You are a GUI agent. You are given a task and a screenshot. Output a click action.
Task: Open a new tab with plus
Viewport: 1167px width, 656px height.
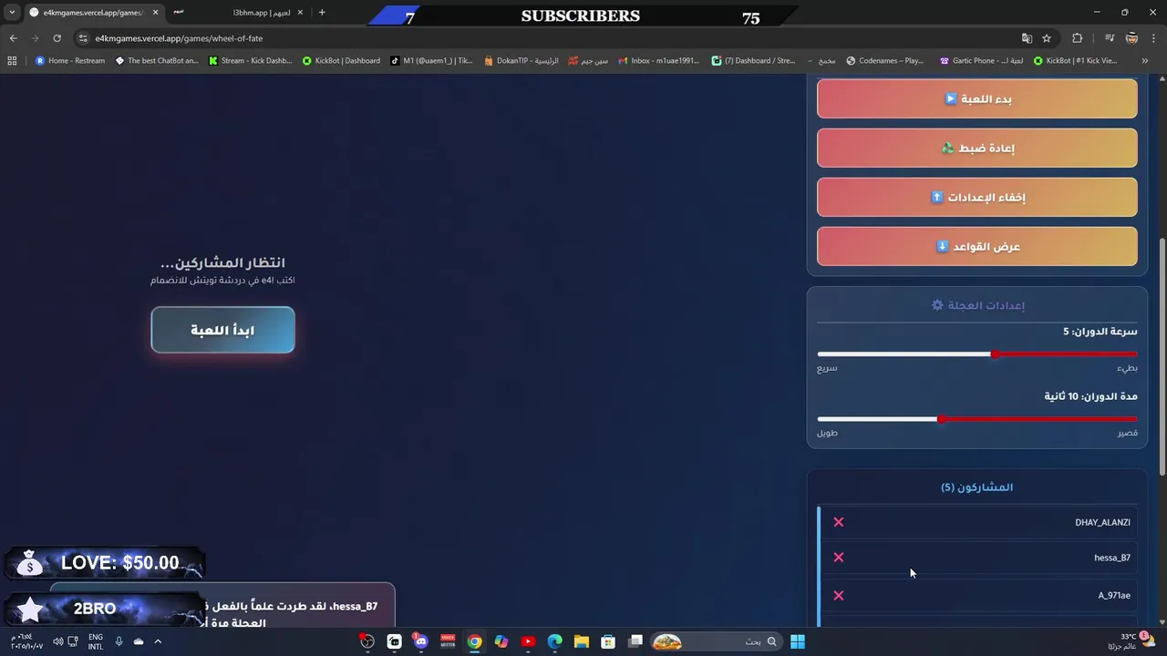point(322,13)
